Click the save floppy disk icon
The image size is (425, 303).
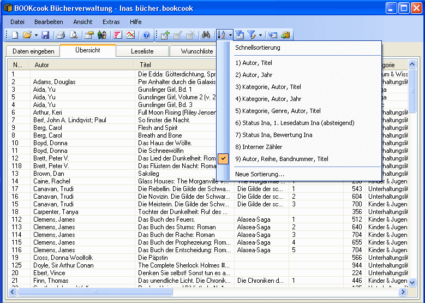tap(45, 35)
